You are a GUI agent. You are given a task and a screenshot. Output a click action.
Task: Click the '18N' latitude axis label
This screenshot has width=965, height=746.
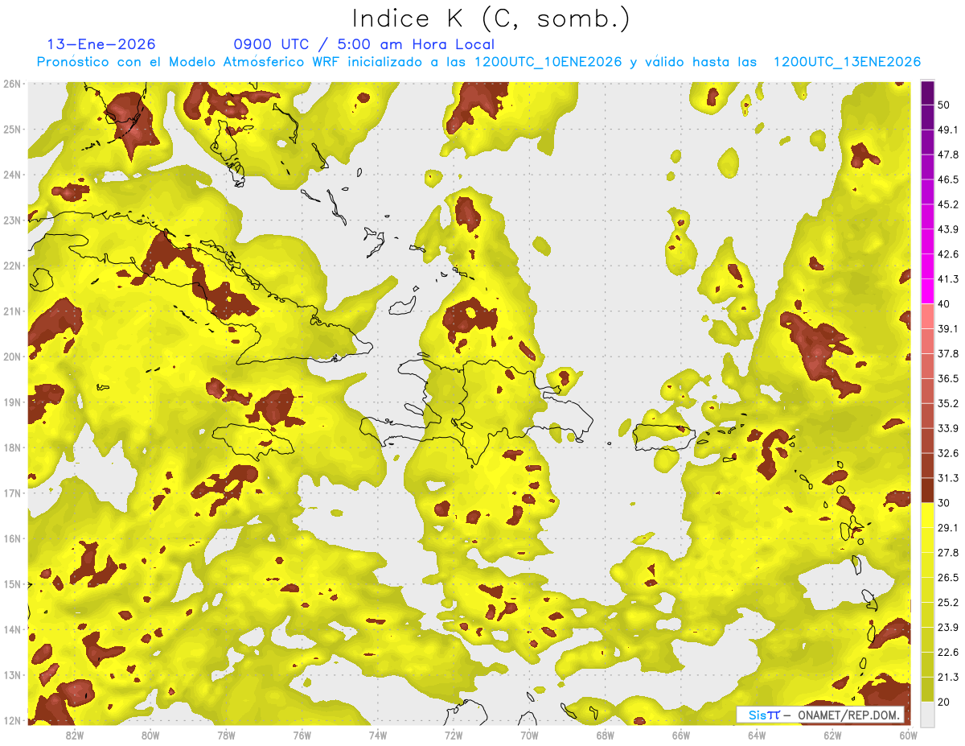tap(13, 447)
